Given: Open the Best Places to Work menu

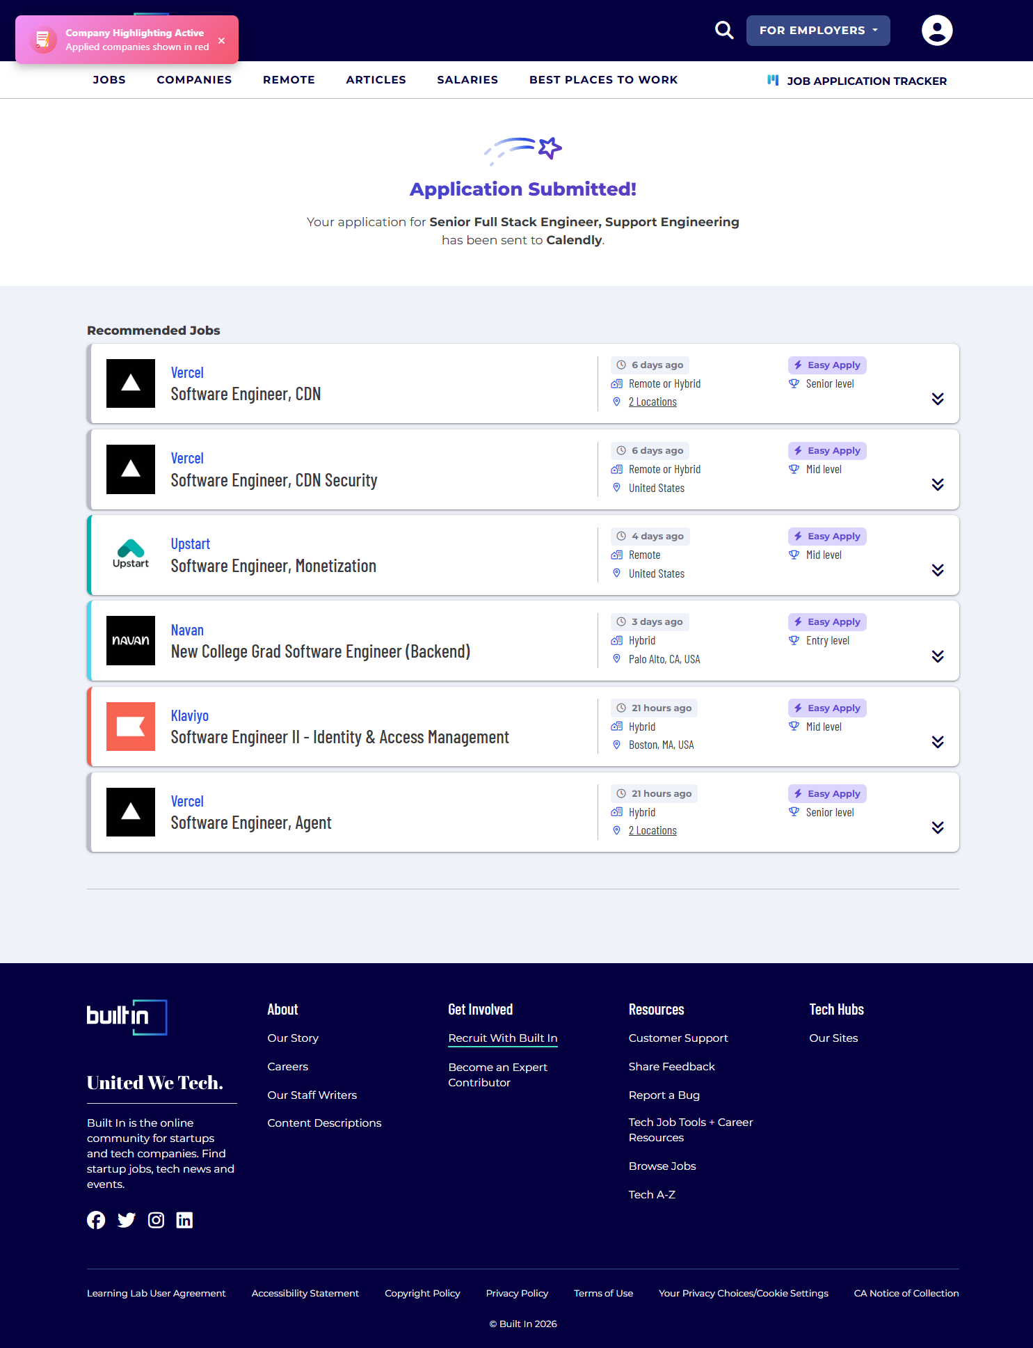Looking at the screenshot, I should click(603, 80).
